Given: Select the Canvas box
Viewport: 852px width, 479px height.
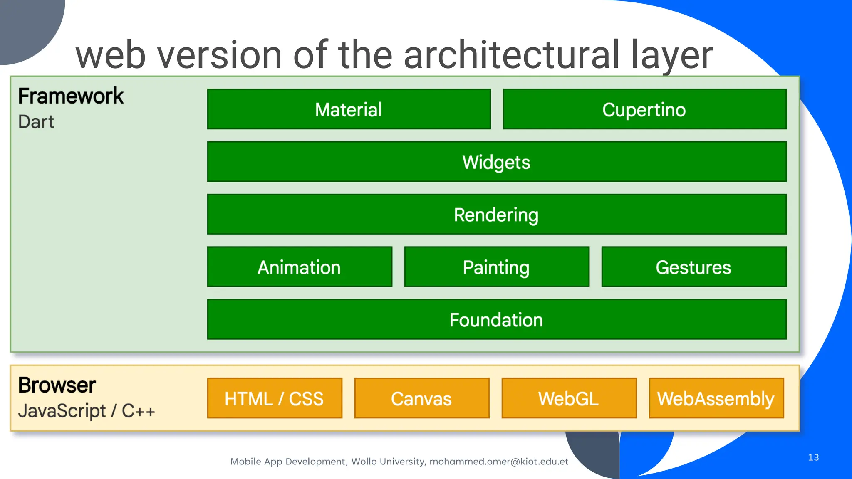Looking at the screenshot, I should (x=421, y=398).
